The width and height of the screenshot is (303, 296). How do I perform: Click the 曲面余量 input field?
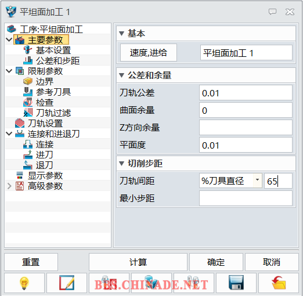[x=246, y=110]
